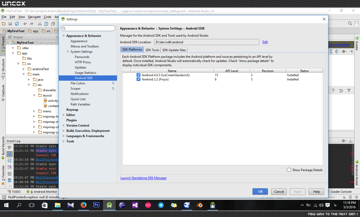The height and width of the screenshot is (217, 360).
Task: Click the Android SDK Location field
Action: [x=207, y=42]
